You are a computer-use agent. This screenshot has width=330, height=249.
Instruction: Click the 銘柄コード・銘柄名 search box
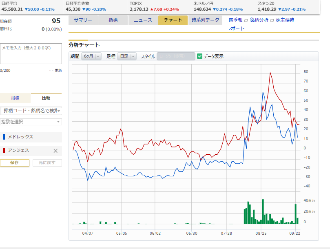[31, 111]
